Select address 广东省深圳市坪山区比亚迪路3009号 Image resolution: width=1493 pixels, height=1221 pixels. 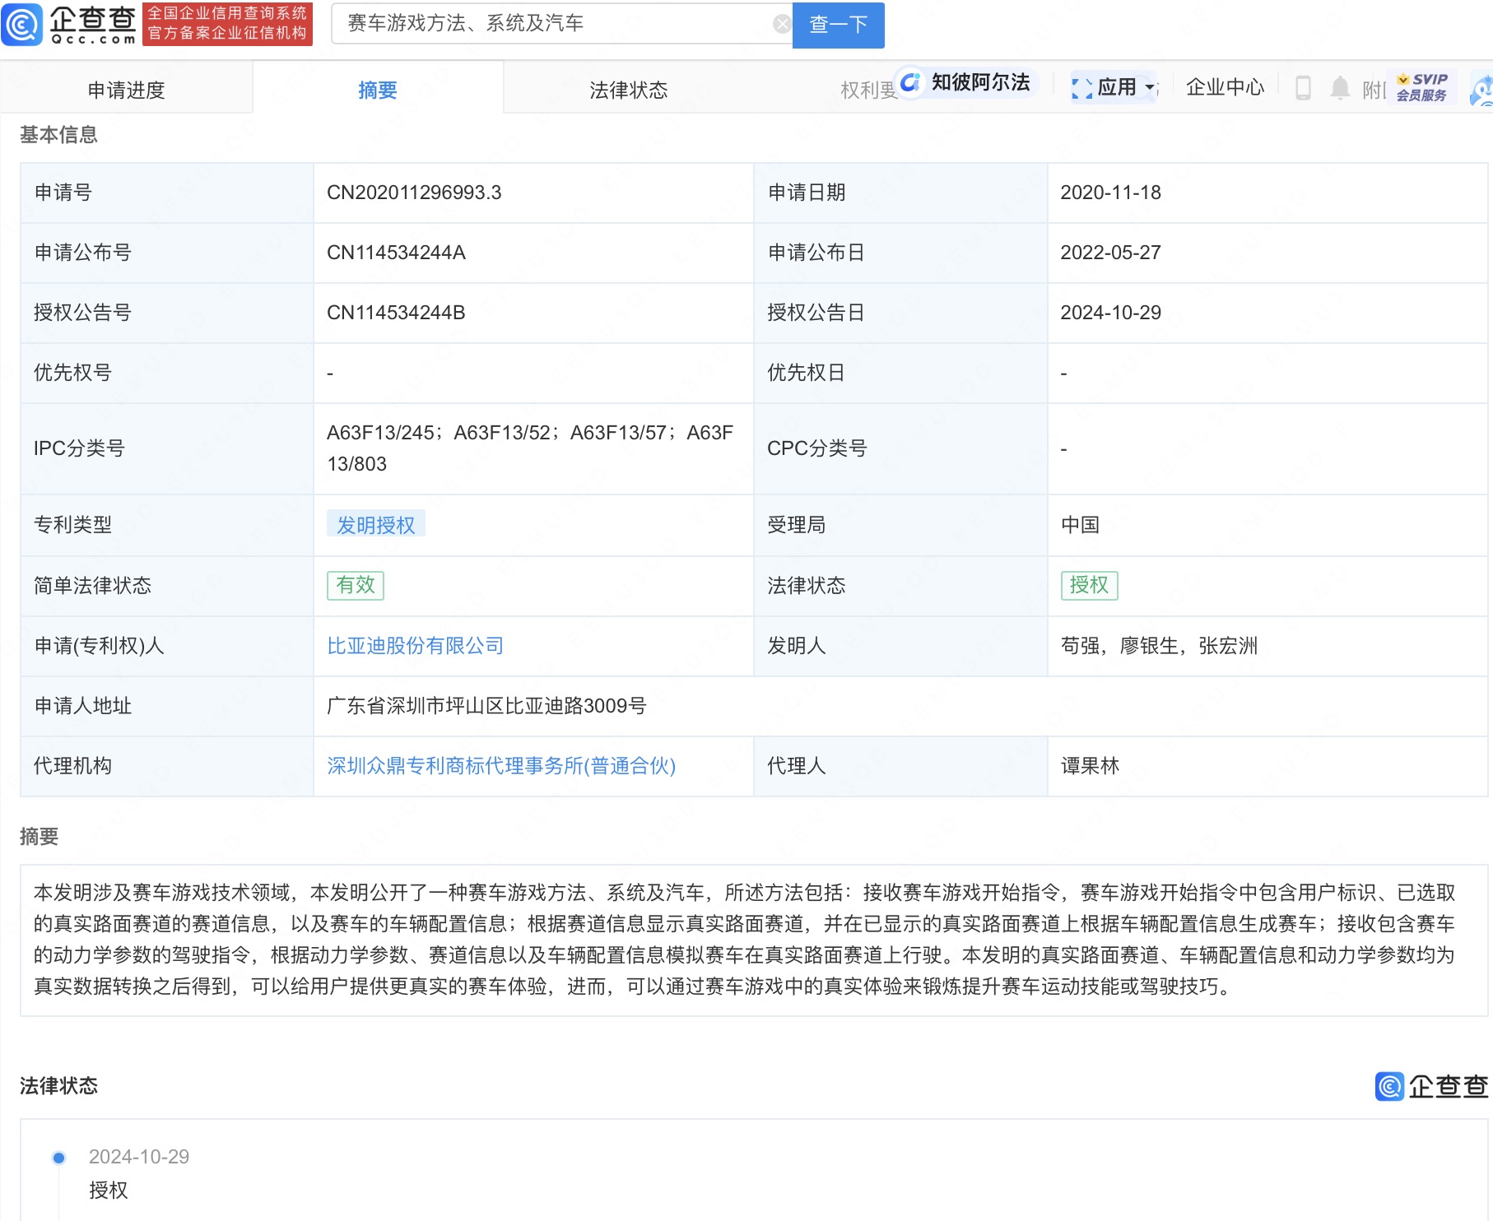pyautogui.click(x=486, y=706)
